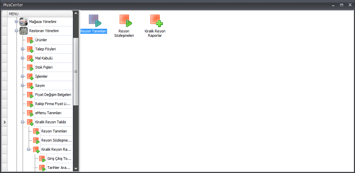
Task: Select Restoran Yönetimi in the menu tree
Action: coord(44,31)
